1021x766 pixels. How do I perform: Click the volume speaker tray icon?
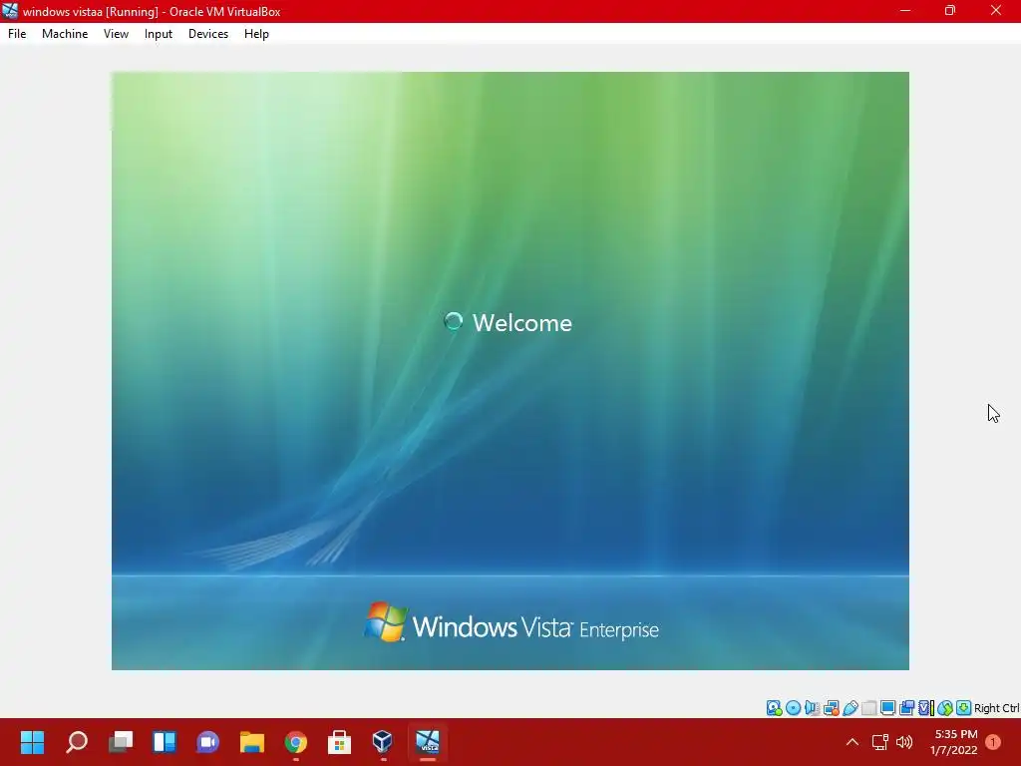tap(904, 742)
